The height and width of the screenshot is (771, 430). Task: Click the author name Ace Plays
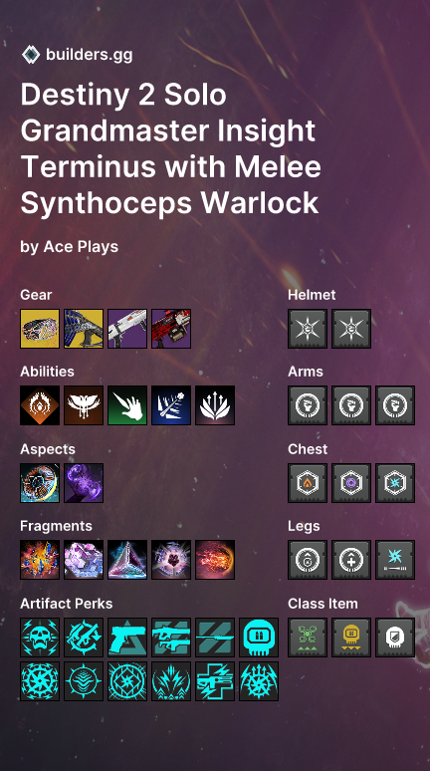pos(81,246)
